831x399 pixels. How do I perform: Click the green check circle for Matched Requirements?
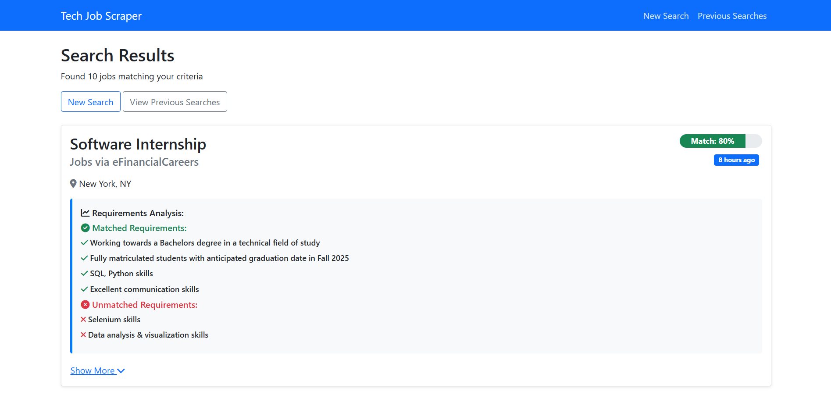point(85,228)
